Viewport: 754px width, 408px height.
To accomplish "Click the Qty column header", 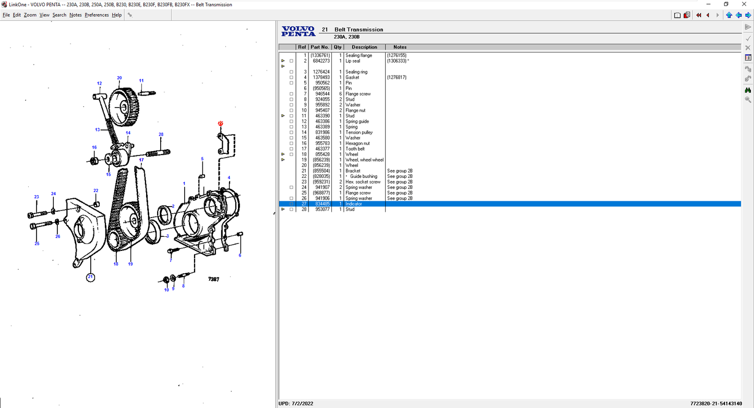I will [x=338, y=47].
